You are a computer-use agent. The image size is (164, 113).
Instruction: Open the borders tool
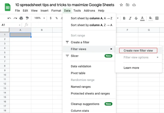pos(157,18)
